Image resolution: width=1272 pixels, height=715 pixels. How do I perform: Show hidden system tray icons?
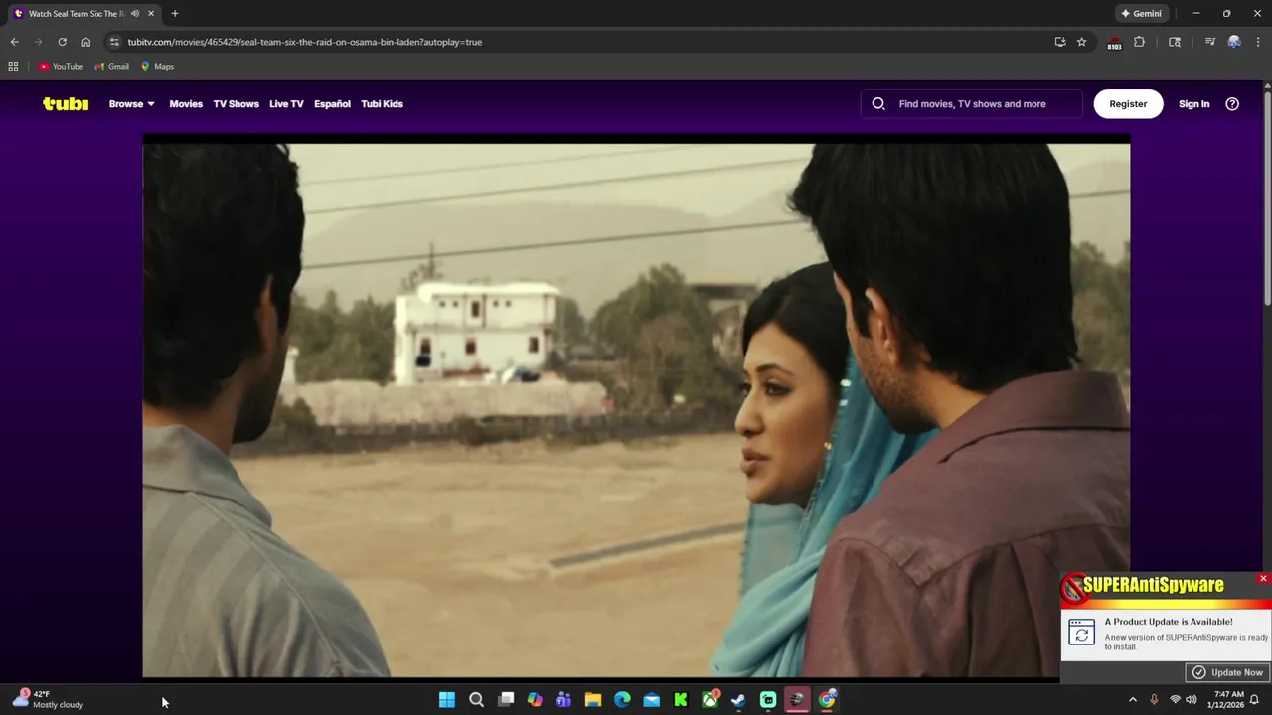[x=1133, y=700]
